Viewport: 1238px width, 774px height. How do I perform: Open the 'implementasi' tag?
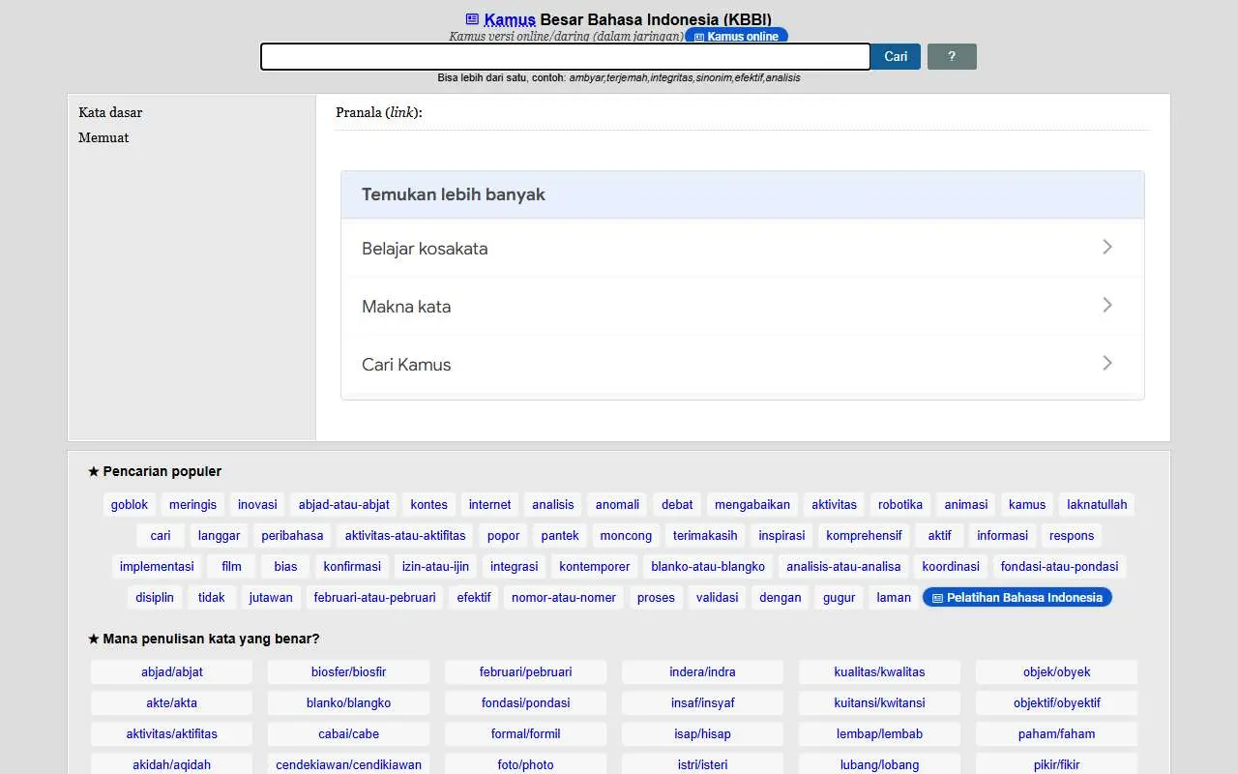[157, 566]
